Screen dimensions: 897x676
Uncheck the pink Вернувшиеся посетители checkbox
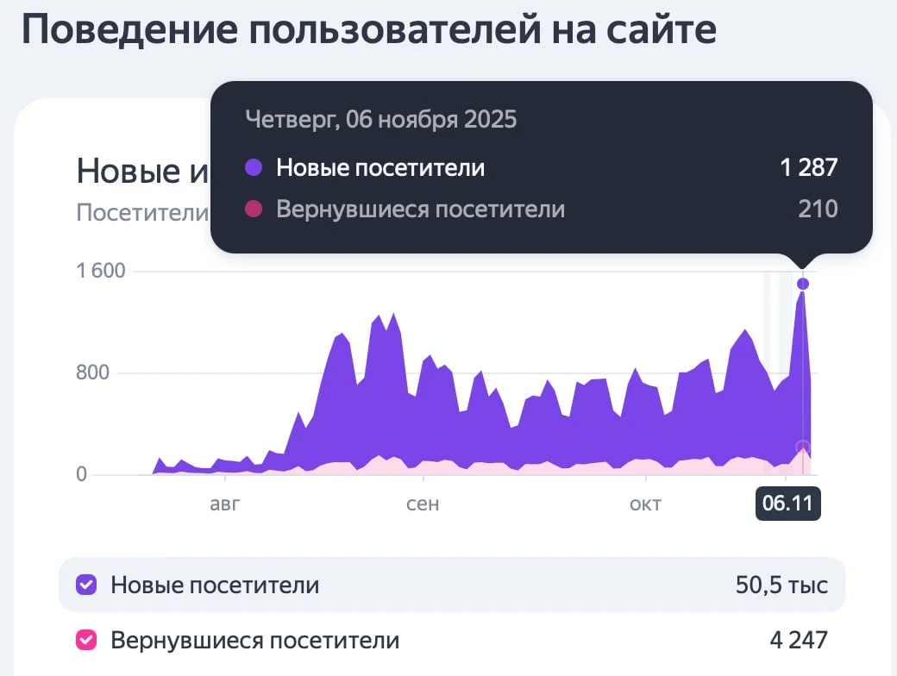tap(86, 641)
